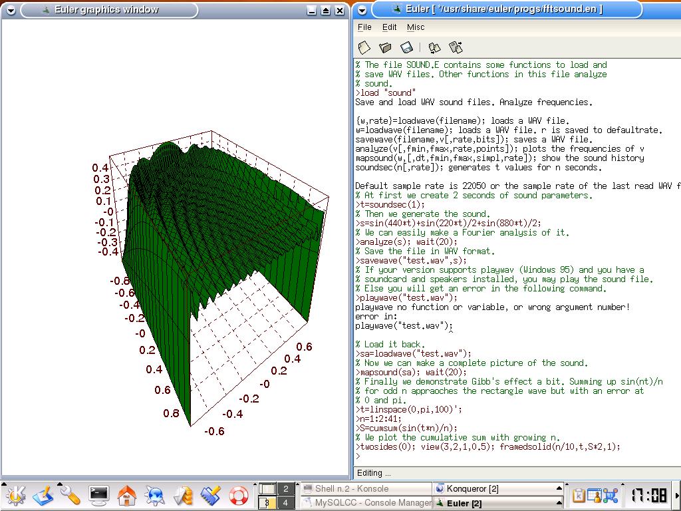Click the line >t=soundsec(1);
Image resolution: width=681 pixels, height=511 pixels.
pos(390,204)
